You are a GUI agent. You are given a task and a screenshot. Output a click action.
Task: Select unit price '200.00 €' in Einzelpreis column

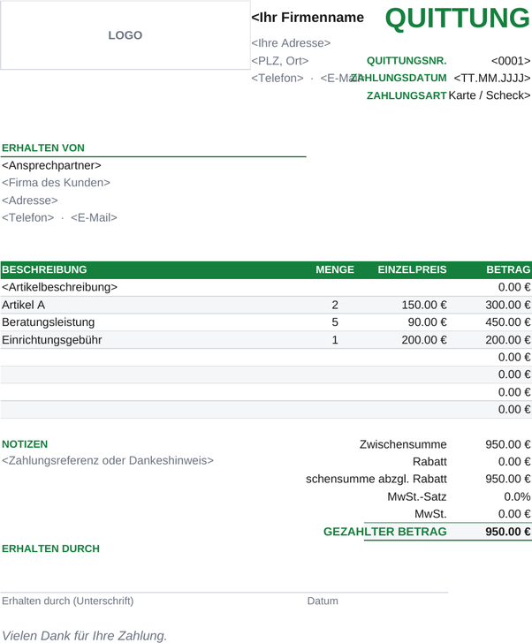point(424,340)
